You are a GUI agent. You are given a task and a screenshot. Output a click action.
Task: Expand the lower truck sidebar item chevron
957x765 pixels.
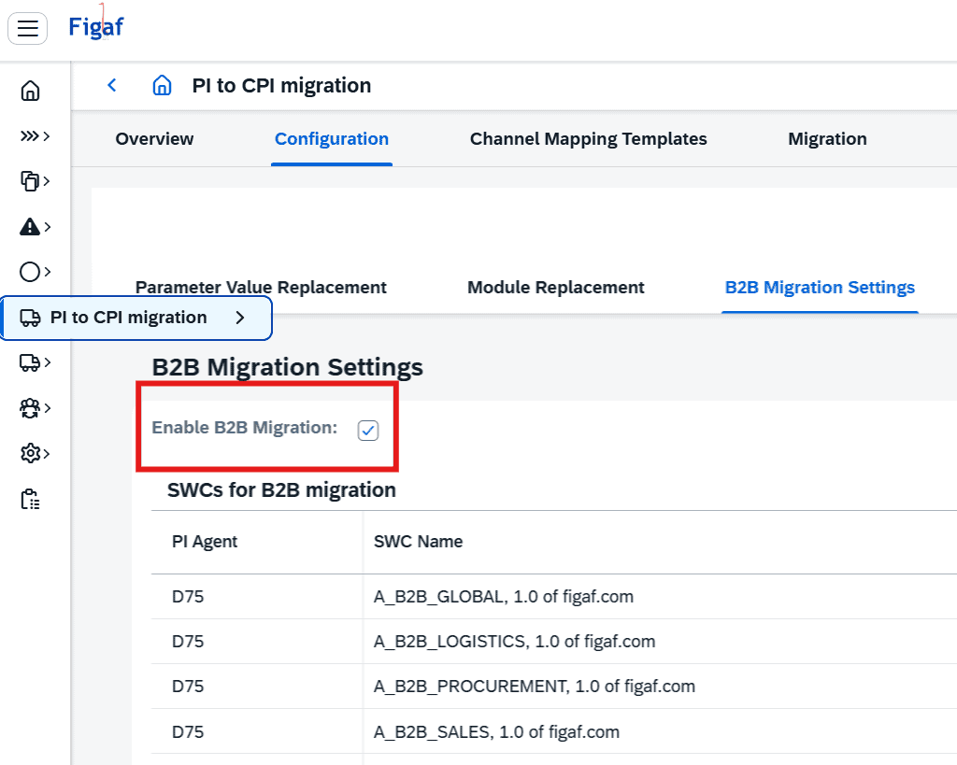click(x=47, y=362)
